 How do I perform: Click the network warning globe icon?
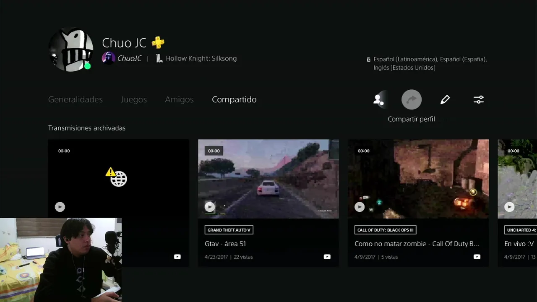(x=117, y=177)
